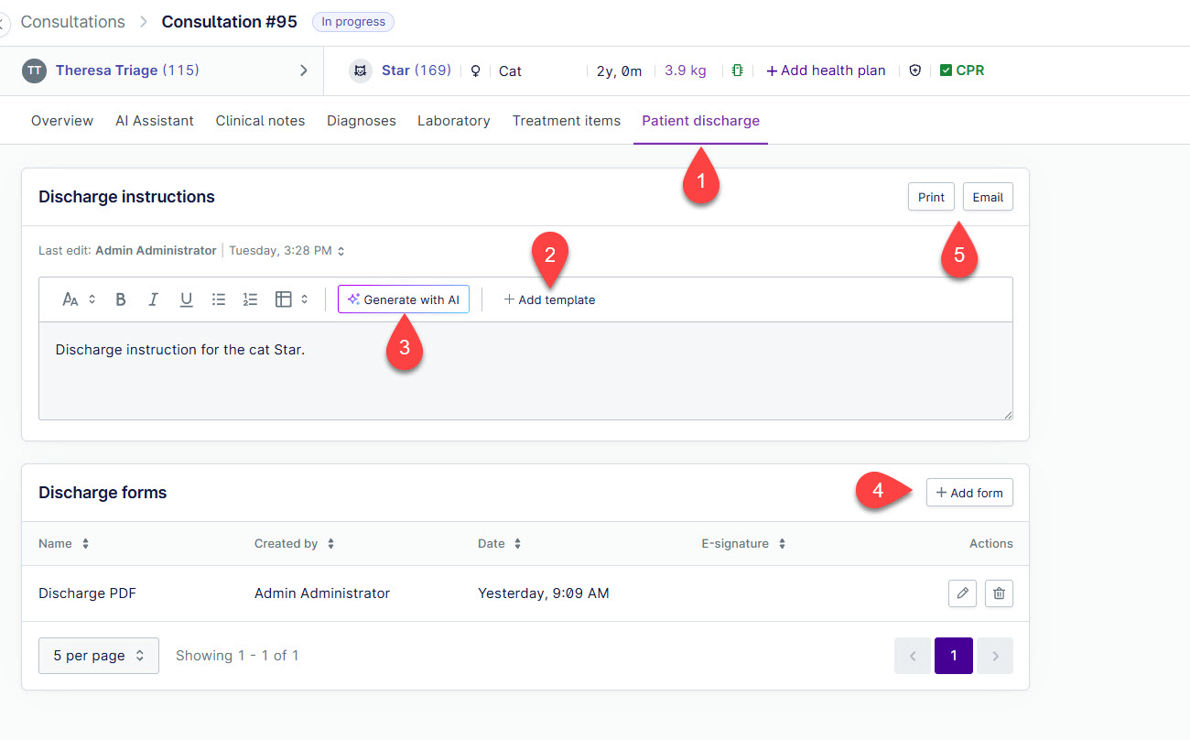Click the Yesterday, 9:09 AM date cell
Screen dimensions: 1190x740
click(x=544, y=593)
